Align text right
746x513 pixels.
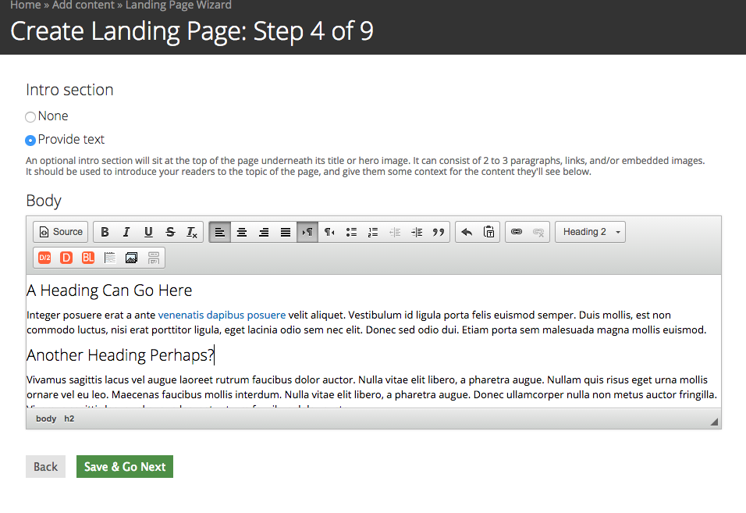click(x=264, y=232)
